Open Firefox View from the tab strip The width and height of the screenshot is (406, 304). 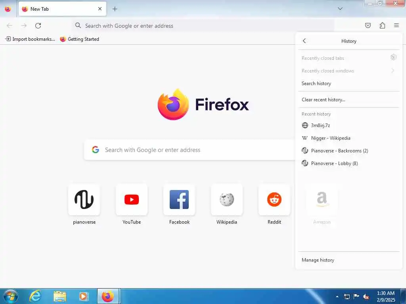coord(8,9)
